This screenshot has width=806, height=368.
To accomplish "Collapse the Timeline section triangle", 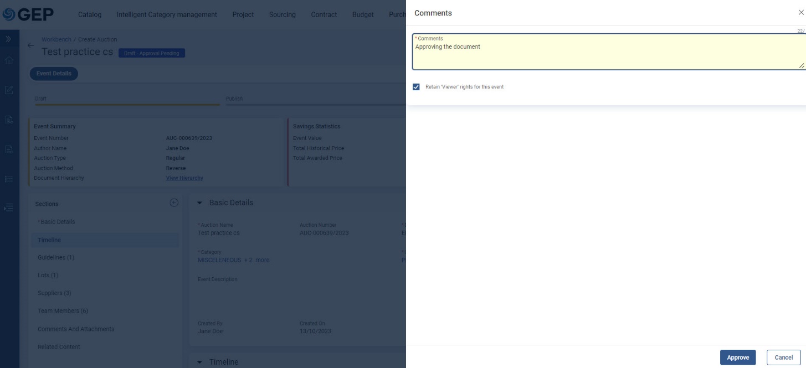I will (x=200, y=362).
